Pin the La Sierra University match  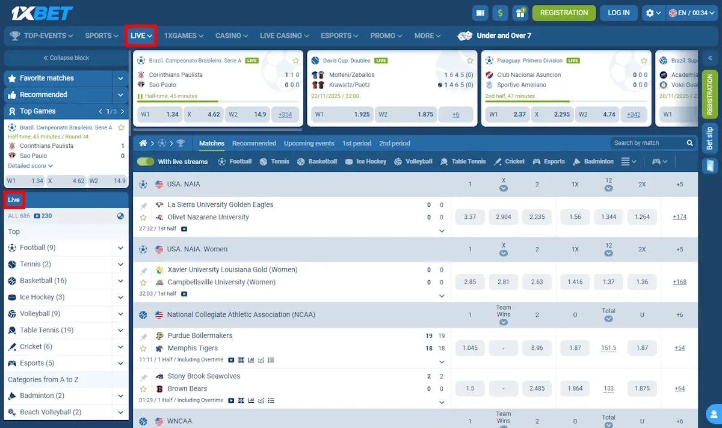[x=143, y=206]
